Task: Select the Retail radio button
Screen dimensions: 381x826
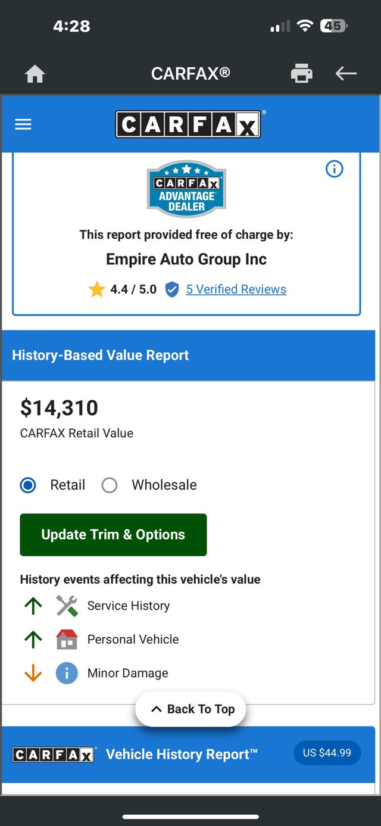Action: tap(28, 485)
